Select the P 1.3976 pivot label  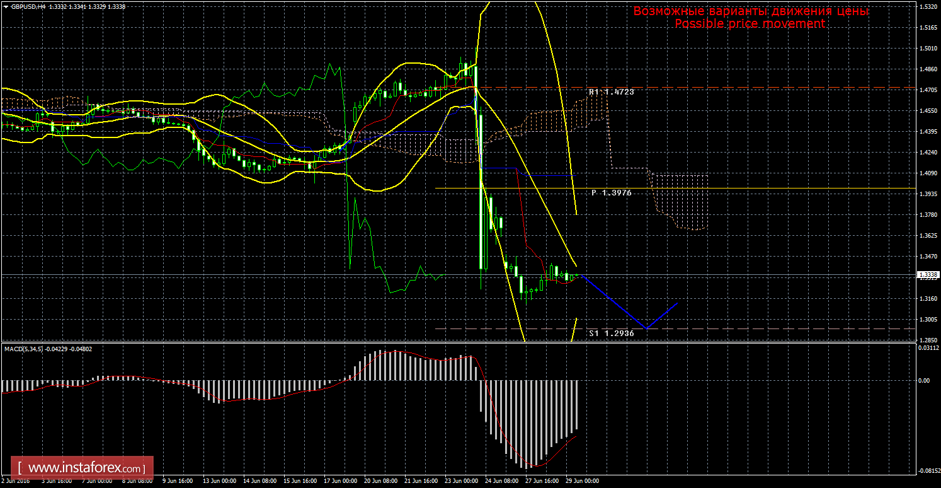coord(611,193)
